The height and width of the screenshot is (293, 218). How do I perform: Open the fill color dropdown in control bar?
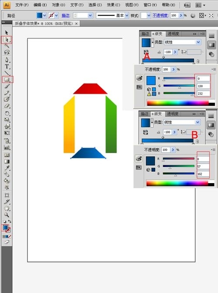point(44,16)
